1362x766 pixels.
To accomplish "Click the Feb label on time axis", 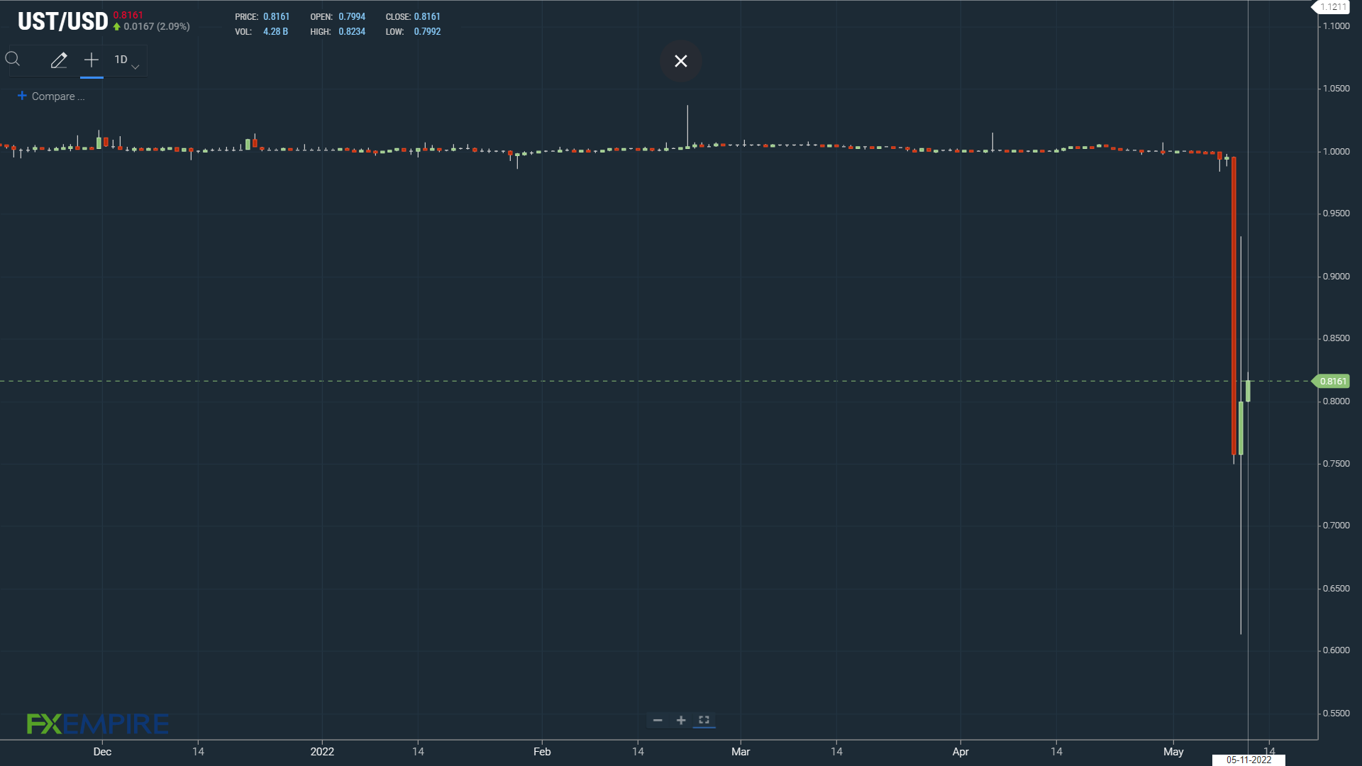I will [x=542, y=752].
